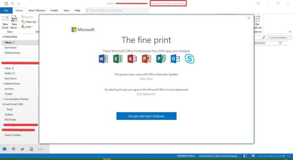Open the Current Mailbox dropdown
293x160 pixels.
click(279, 37)
